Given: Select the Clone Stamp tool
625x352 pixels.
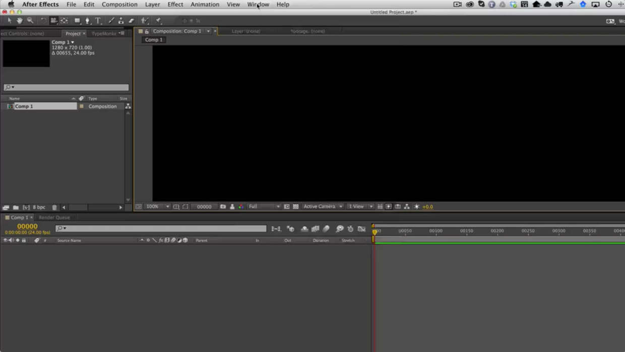Looking at the screenshot, I should (x=121, y=21).
